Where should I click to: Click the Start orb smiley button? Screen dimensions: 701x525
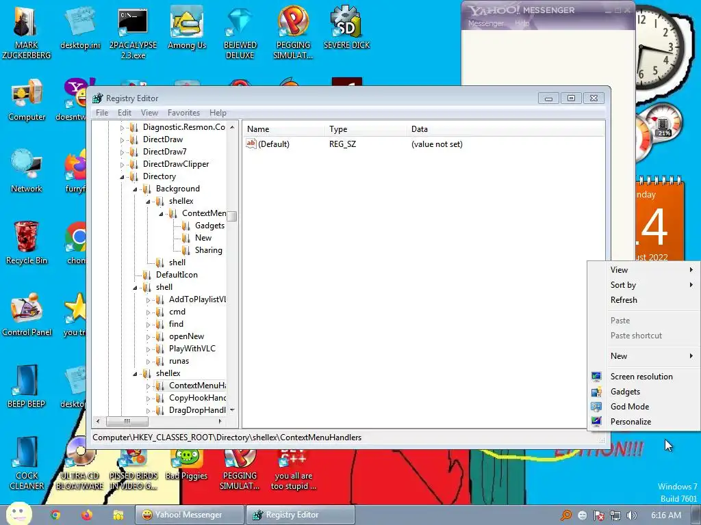[18, 514]
